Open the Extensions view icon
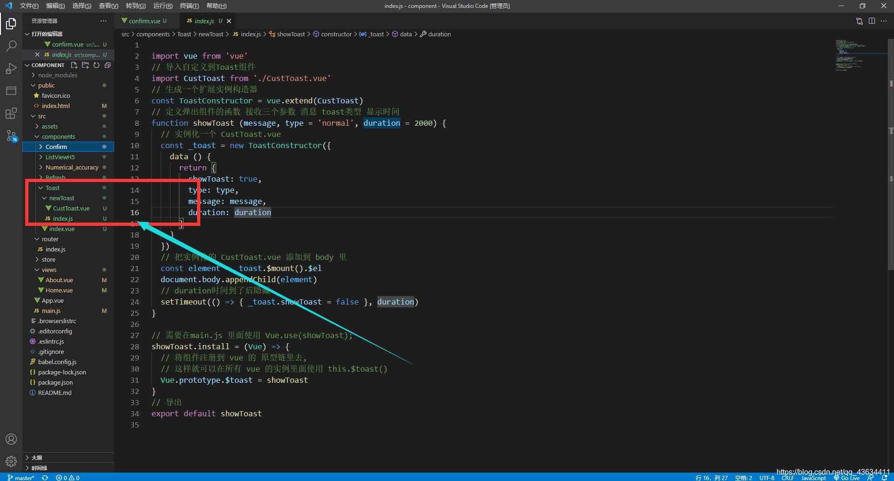This screenshot has height=481, width=894. (11, 113)
